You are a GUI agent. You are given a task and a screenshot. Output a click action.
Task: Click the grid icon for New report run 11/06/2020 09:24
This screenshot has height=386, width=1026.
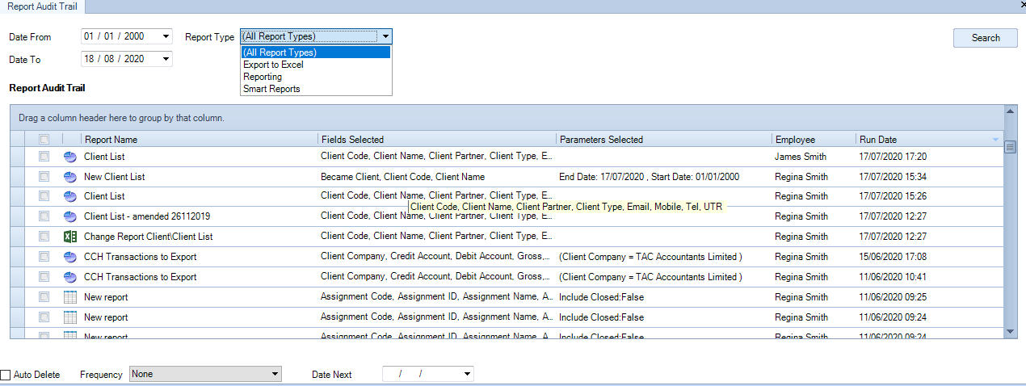pos(70,317)
